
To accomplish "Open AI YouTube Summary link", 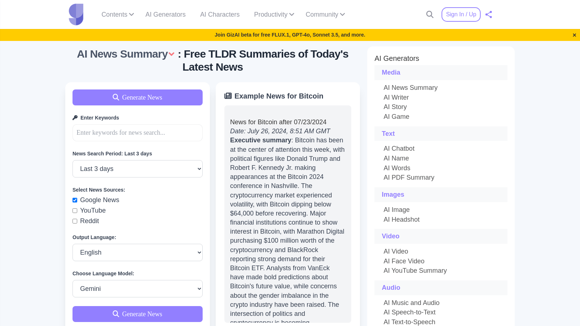I will tap(415, 271).
